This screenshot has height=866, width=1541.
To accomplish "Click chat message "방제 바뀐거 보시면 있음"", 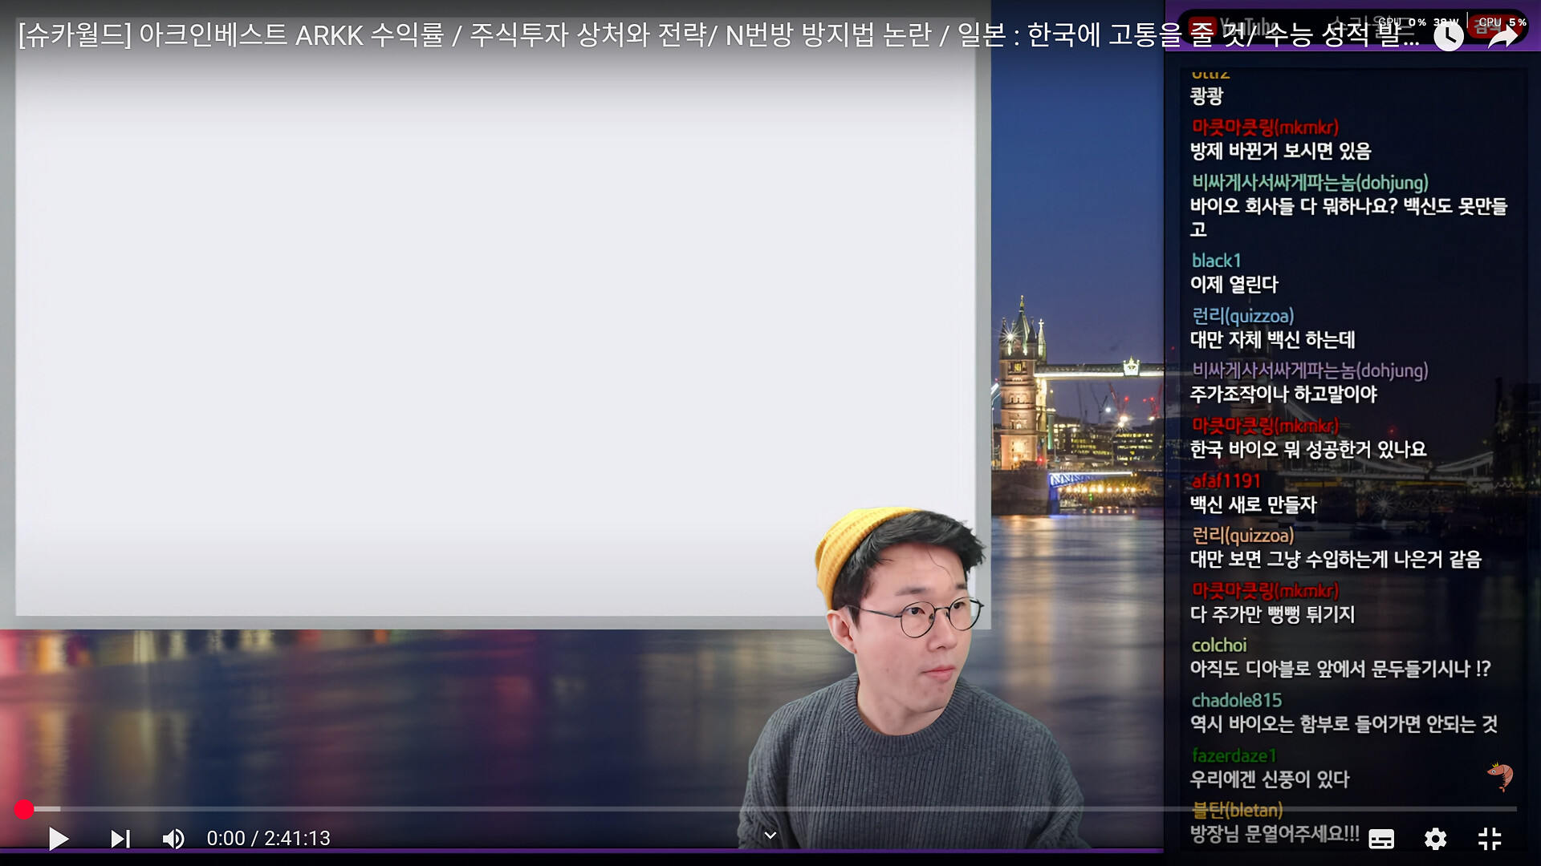I will click(1280, 151).
